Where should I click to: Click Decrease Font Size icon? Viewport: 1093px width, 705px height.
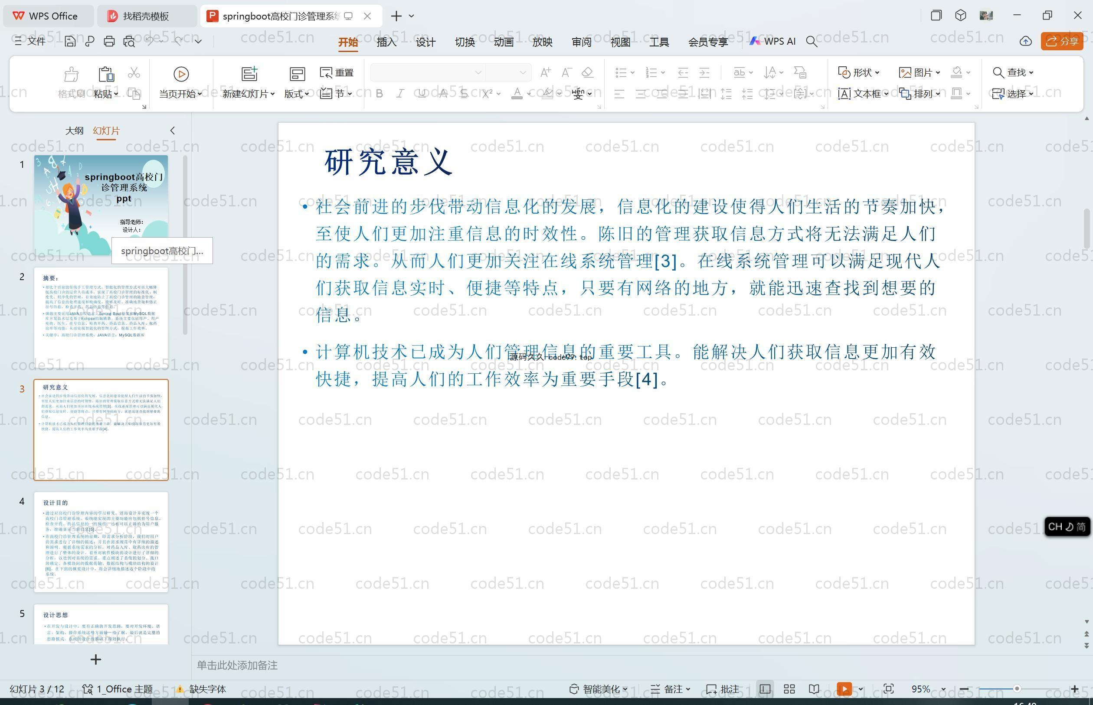566,72
